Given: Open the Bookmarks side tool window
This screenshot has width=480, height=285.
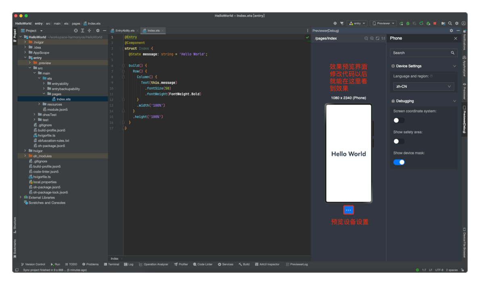Looking at the screenshot, I should (15, 248).
